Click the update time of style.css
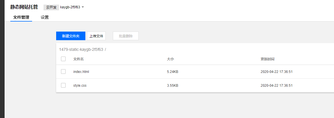The width and height of the screenshot is (334, 118). tap(276, 86)
